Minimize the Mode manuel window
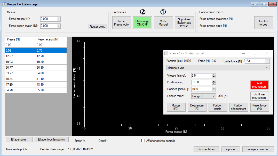This screenshot has height=156, width=278. tap(243, 53)
